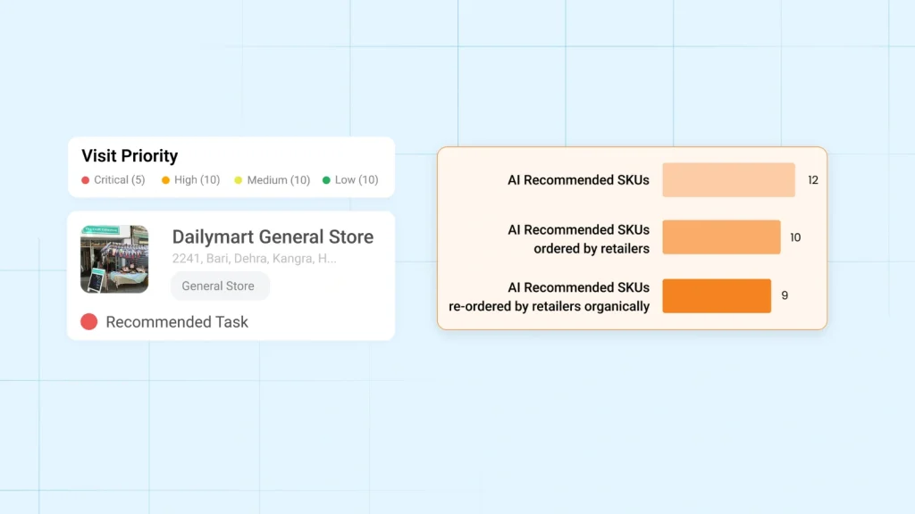915x514 pixels.
Task: Open the Dailymart General Store card
Action: [x=231, y=276]
